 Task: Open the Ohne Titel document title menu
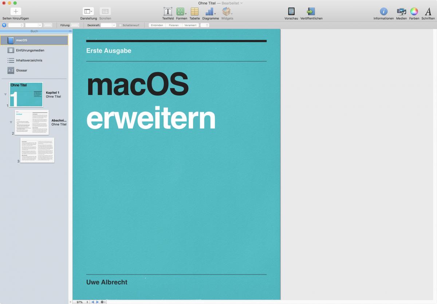point(220,3)
